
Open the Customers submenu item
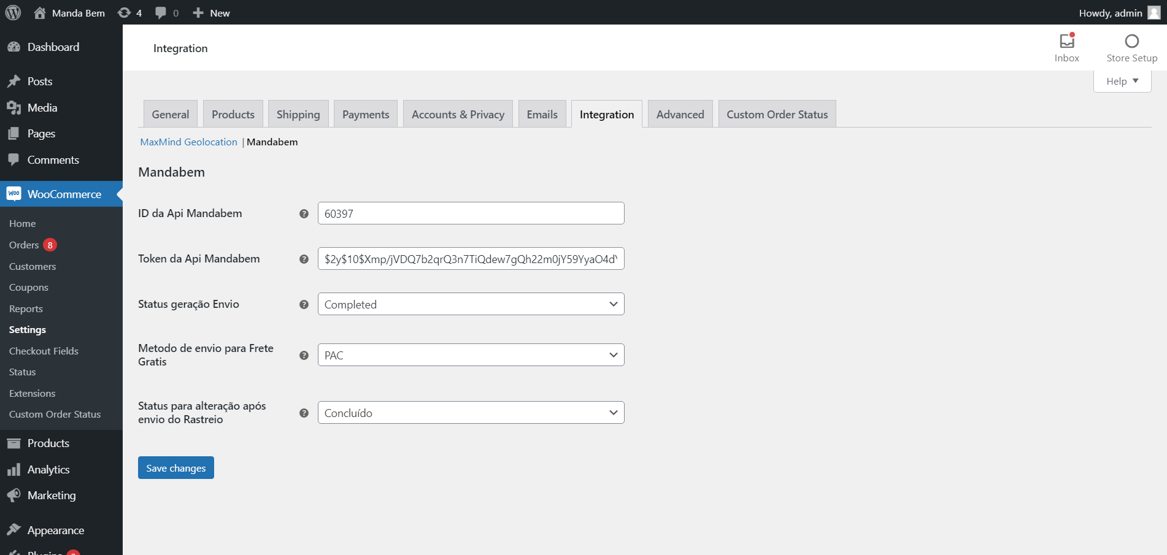click(x=33, y=266)
